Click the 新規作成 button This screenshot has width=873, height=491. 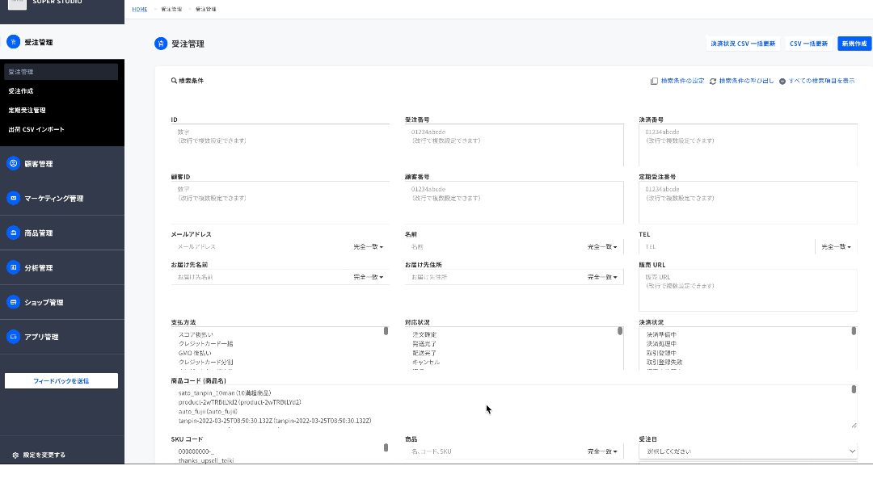[854, 44]
